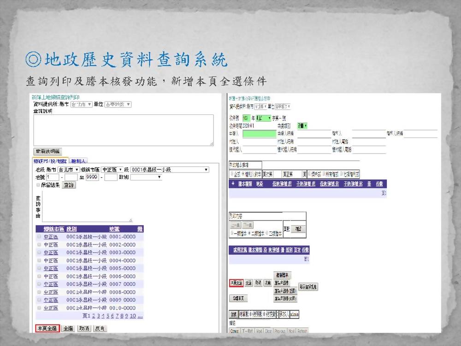The height and width of the screenshot is (346, 461).
Task: Select the 鄉鎮市/段/地號 tab
Action: pyautogui.click(x=50, y=161)
